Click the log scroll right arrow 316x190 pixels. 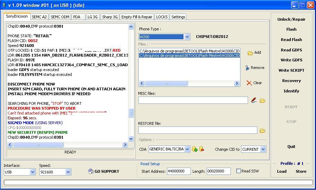click(x=125, y=145)
